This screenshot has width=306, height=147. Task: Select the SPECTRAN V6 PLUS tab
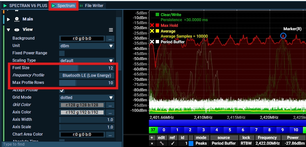[25, 6]
